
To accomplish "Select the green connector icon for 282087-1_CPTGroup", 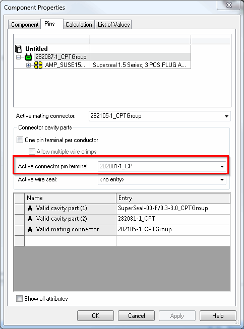I will pos(28,57).
